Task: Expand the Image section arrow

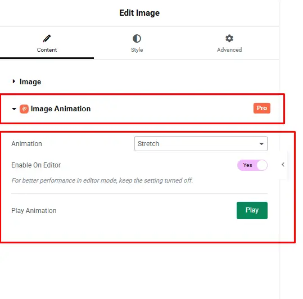Action: [13, 81]
